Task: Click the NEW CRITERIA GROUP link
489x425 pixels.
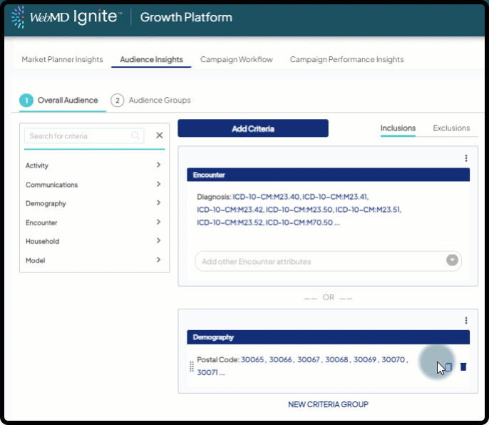Action: pyautogui.click(x=328, y=404)
